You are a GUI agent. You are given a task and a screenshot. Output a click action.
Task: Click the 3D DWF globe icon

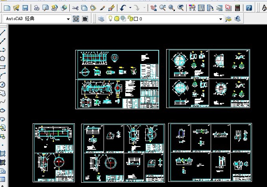64,8
